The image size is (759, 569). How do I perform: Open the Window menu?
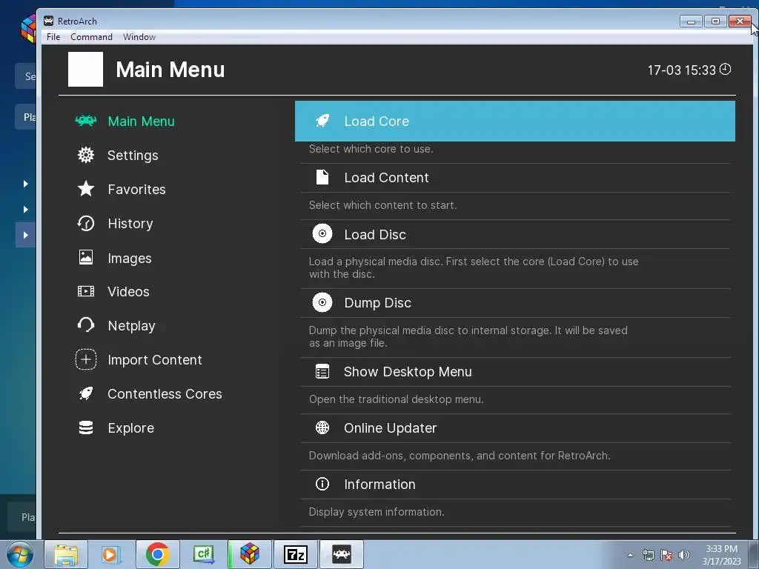139,37
